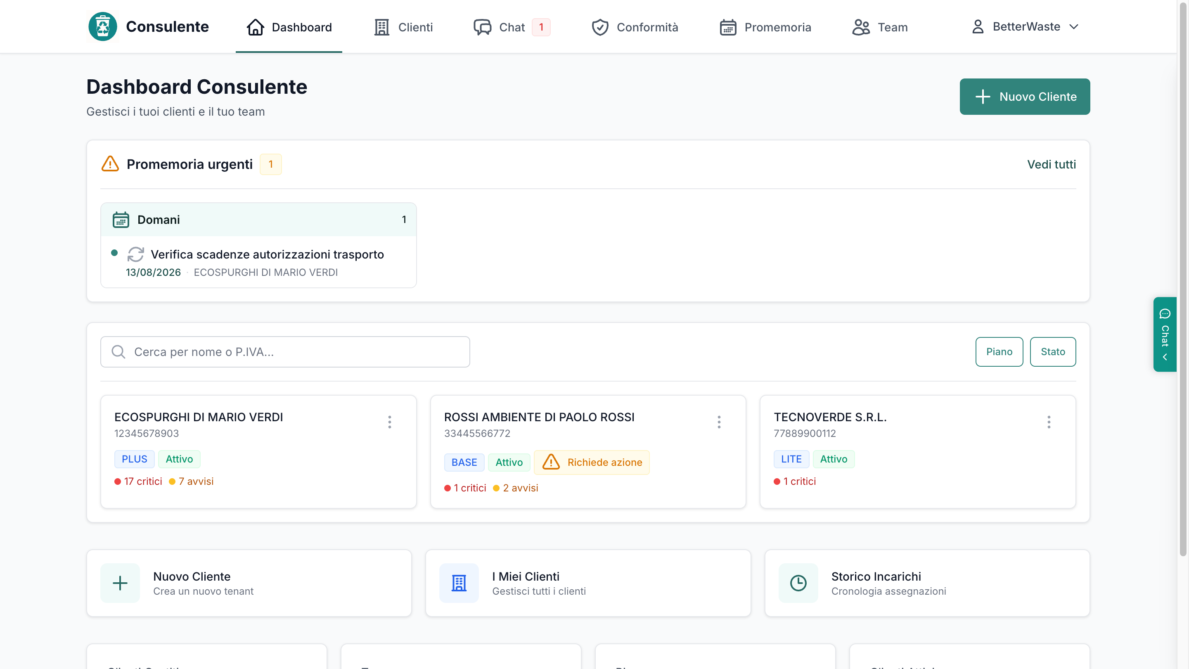Open Vedi tutti reminders link
This screenshot has height=669, width=1189.
pyautogui.click(x=1052, y=164)
